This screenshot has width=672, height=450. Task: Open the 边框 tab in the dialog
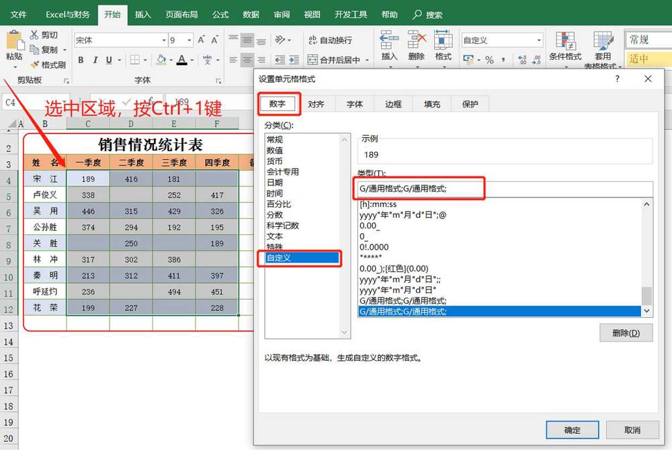393,104
